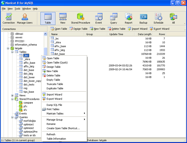This screenshot has width=187, height=143.
Task: Select the sfx stored procedure
Action: tap(25, 110)
